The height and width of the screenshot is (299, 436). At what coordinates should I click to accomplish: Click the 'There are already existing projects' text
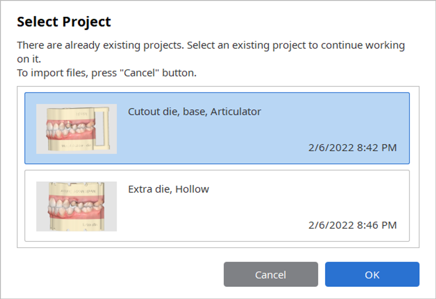tap(100, 45)
